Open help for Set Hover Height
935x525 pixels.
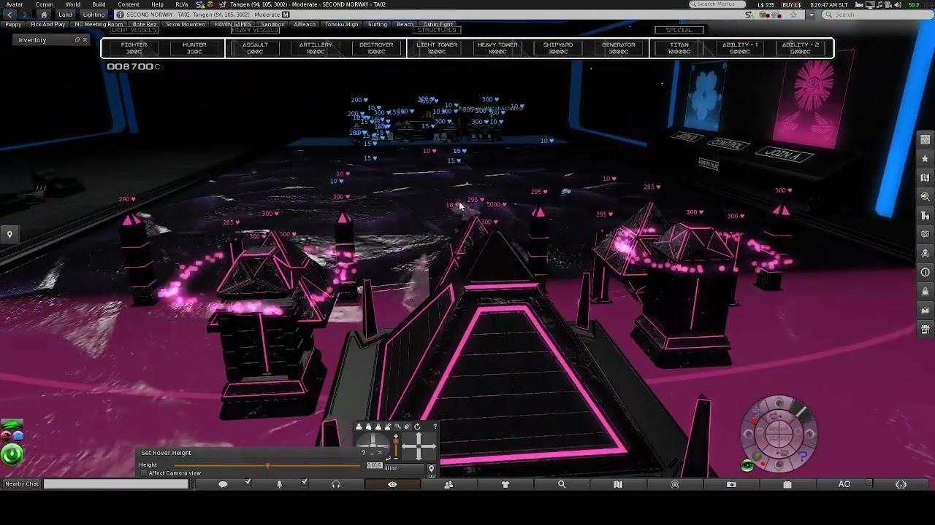pos(363,453)
